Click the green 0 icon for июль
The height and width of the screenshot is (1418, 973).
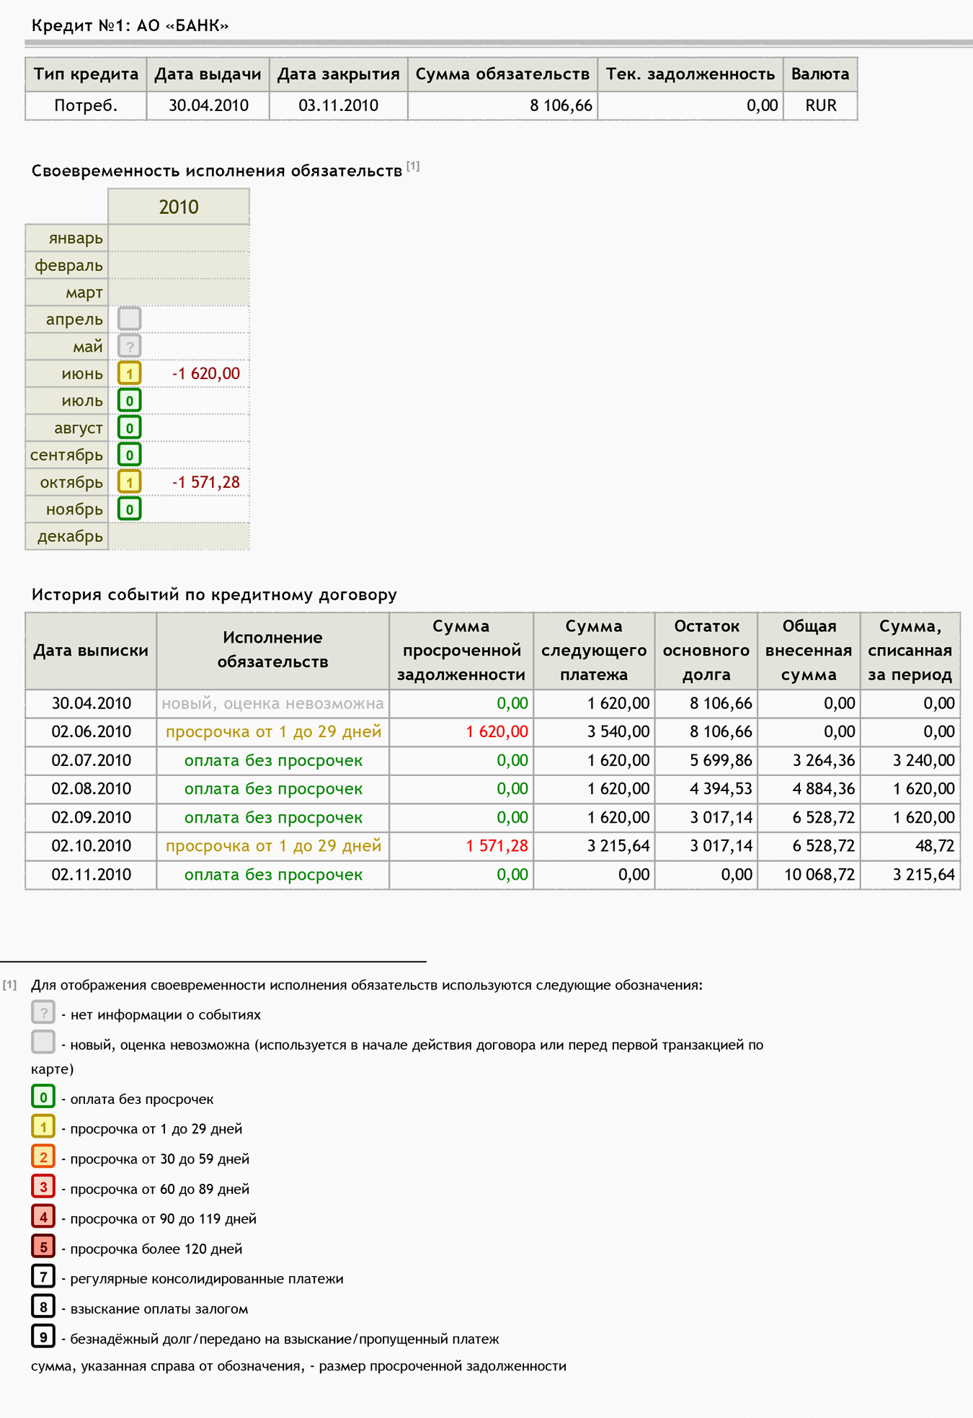[x=129, y=401]
